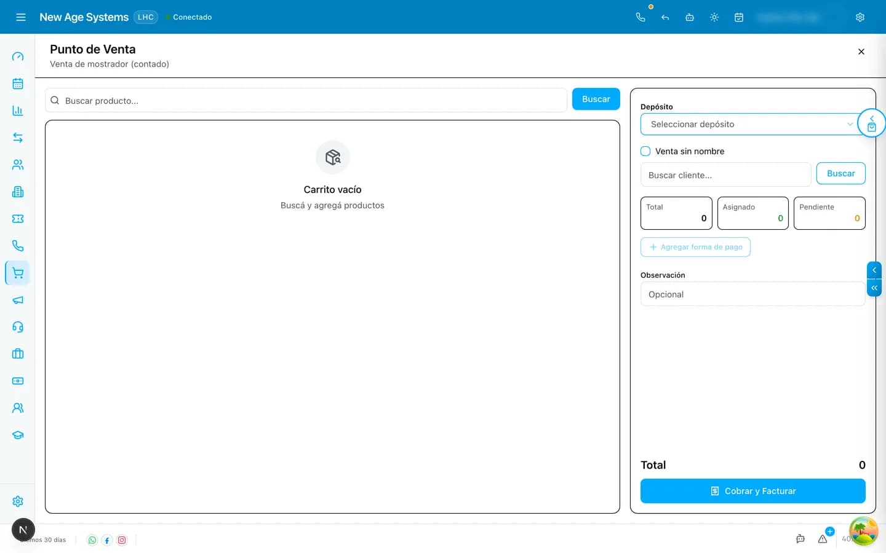Open the briefcase icon in the sidebar
This screenshot has height=553, width=886.
point(18,354)
